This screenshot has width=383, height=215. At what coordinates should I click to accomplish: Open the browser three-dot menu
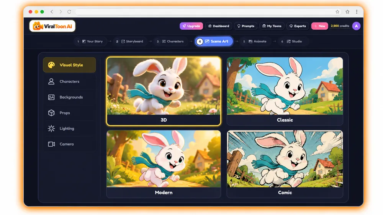tap(357, 12)
